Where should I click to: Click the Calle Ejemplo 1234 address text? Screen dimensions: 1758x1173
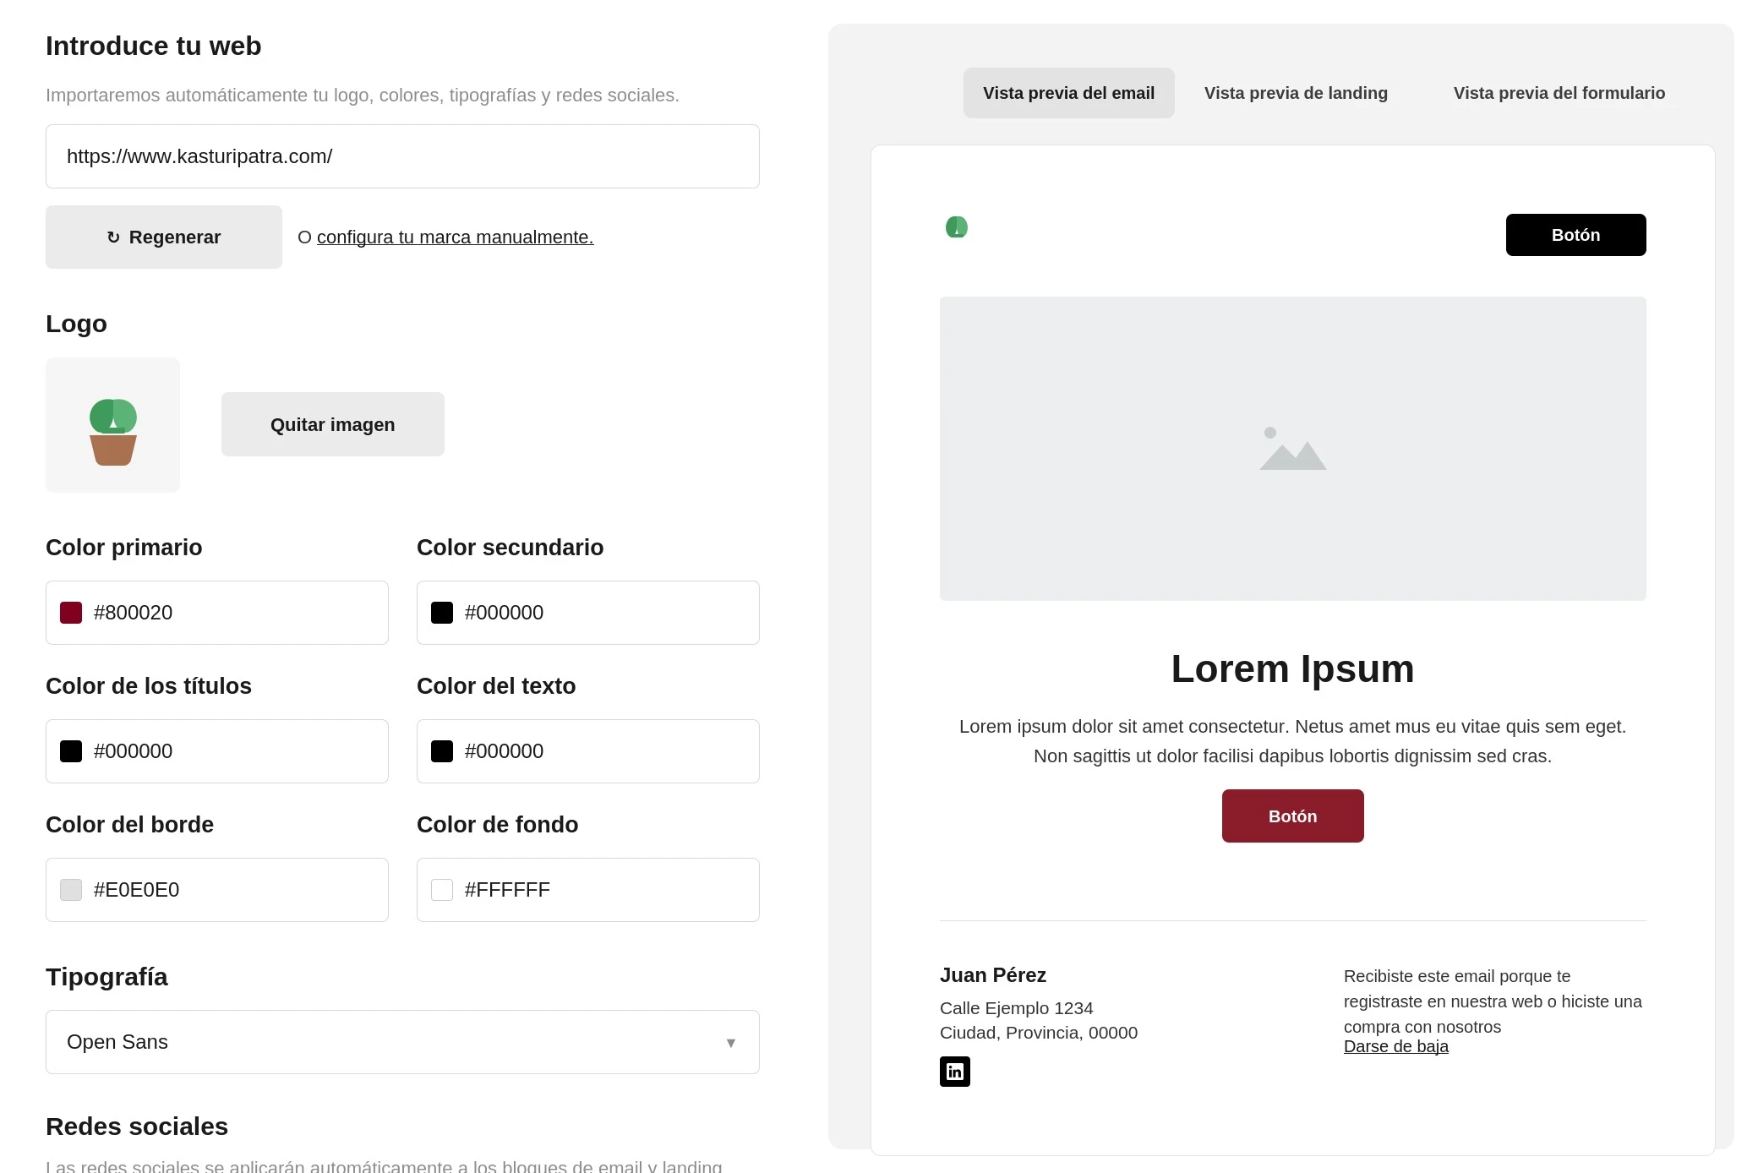(x=1016, y=1008)
